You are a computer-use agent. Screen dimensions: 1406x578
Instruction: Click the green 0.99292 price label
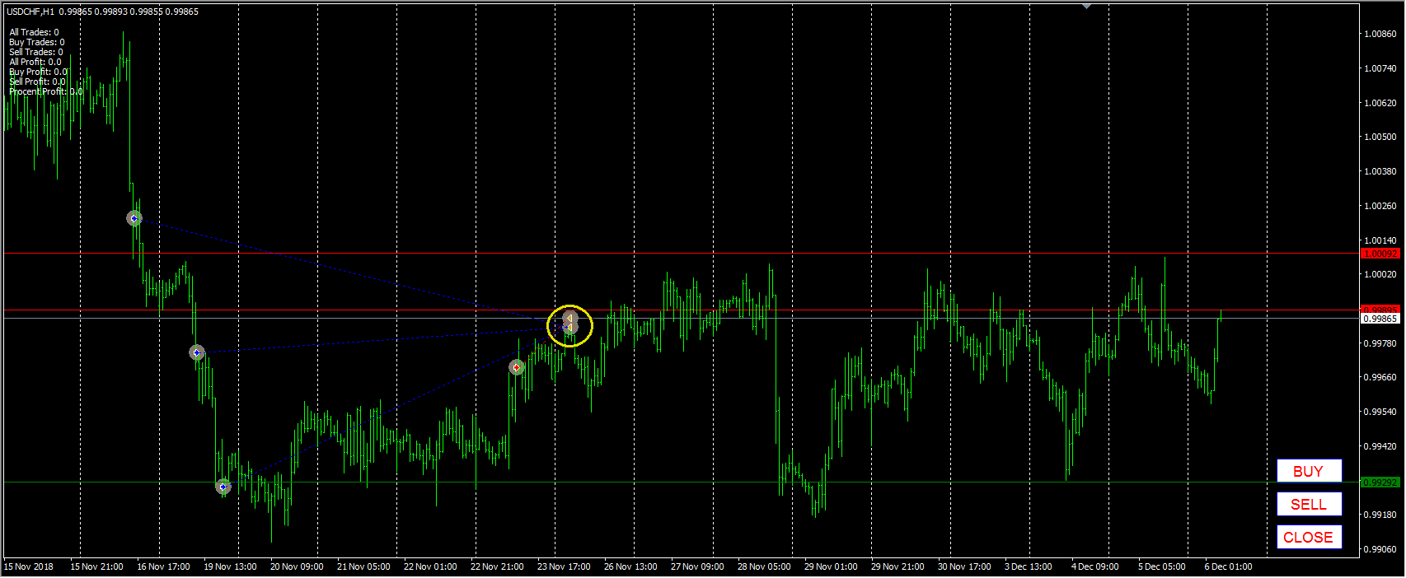pyautogui.click(x=1380, y=482)
